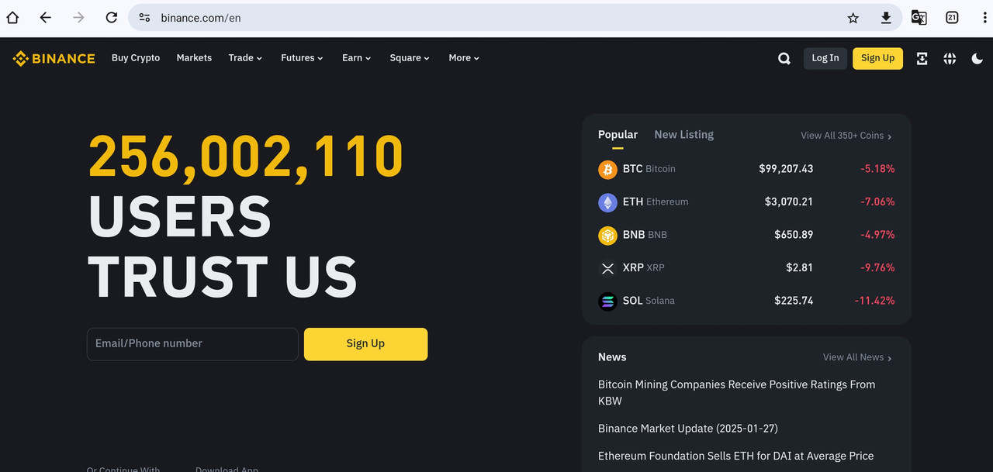Select BNB price $650.89

794,235
